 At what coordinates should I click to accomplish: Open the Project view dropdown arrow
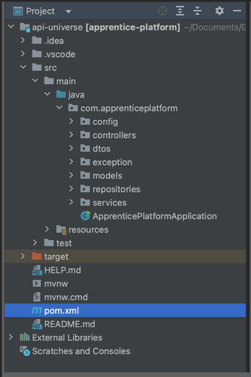(x=68, y=12)
